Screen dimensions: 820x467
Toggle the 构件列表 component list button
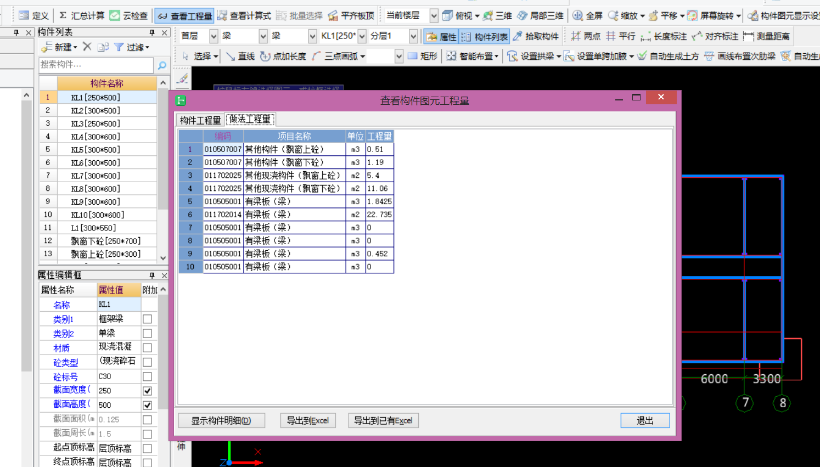tap(485, 36)
